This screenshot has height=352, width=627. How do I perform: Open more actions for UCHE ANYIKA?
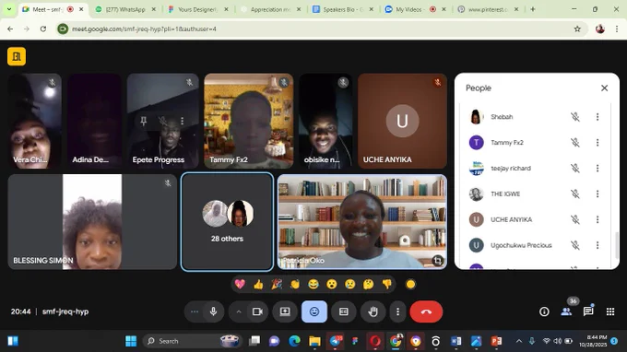click(597, 219)
